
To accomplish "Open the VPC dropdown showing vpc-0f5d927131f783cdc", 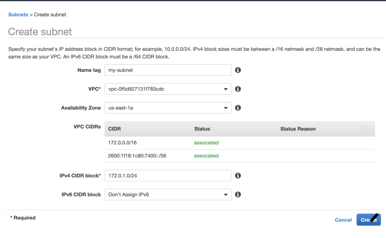I will [x=168, y=89].
